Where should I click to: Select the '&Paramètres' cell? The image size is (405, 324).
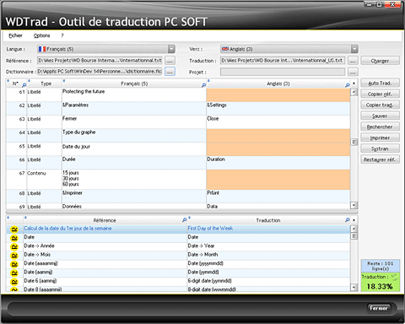(134, 109)
